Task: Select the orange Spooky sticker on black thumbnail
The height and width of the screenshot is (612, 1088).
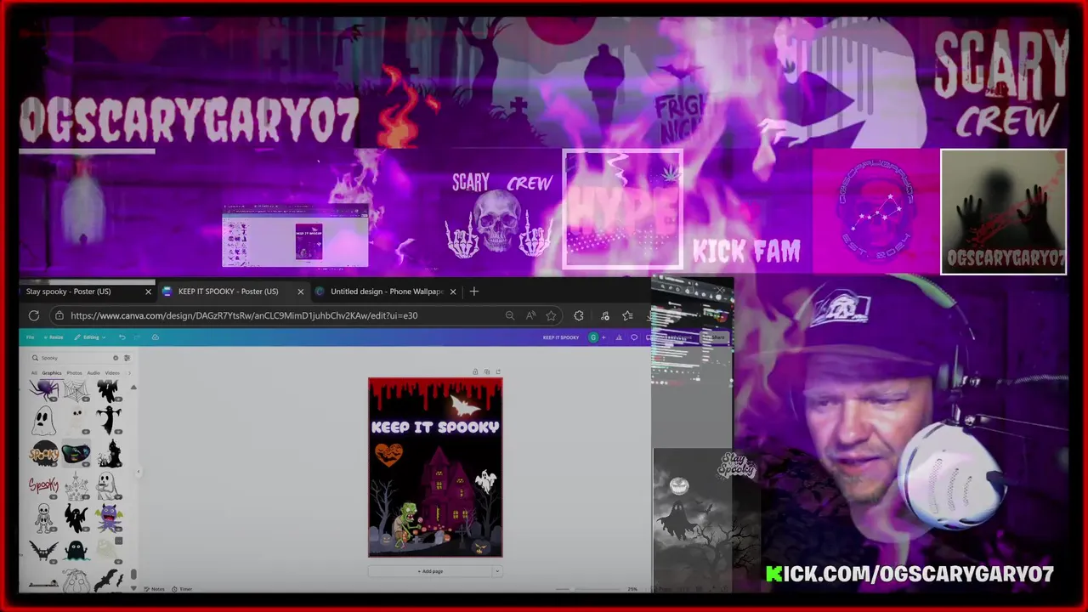Action: 44,454
